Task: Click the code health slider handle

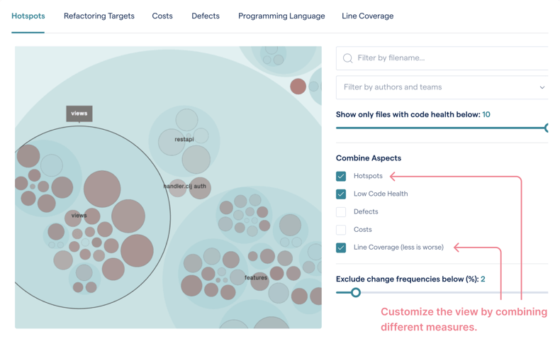Action: tap(547, 128)
